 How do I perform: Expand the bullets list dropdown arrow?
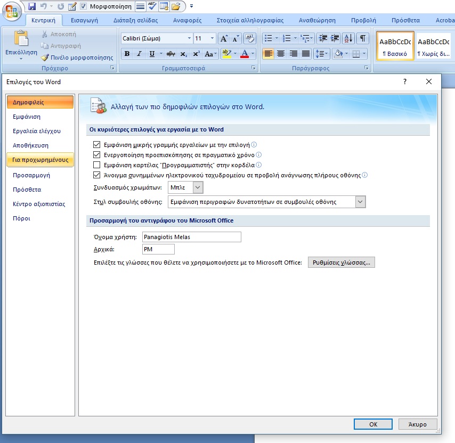point(277,38)
